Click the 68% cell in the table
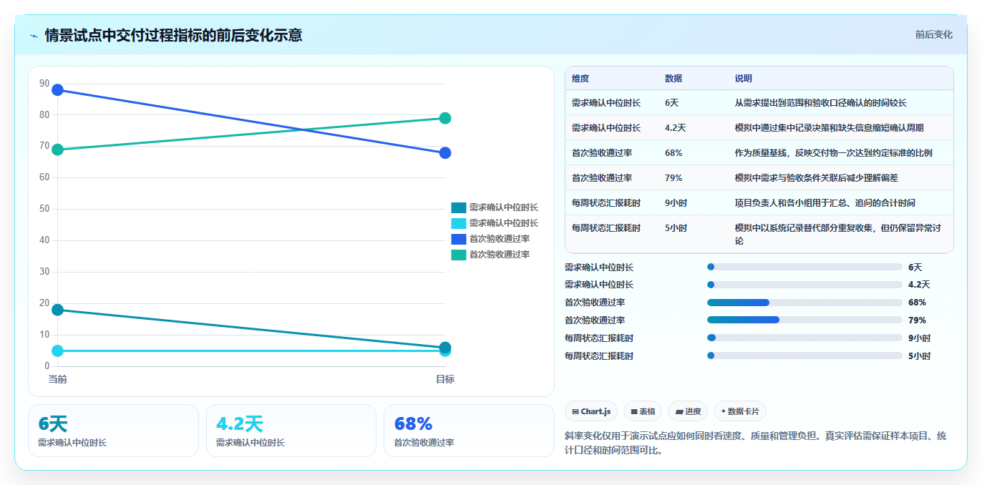Image resolution: width=982 pixels, height=485 pixels. click(674, 153)
